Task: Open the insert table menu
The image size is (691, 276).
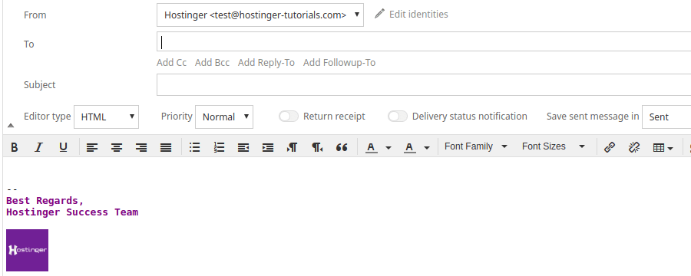Action: 663,148
